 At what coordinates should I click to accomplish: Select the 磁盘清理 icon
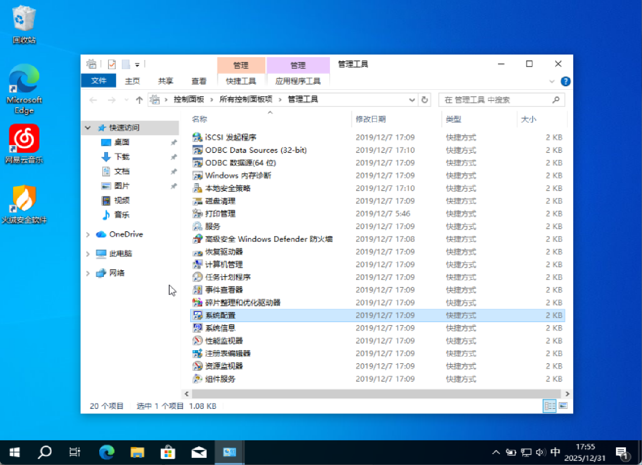point(197,201)
